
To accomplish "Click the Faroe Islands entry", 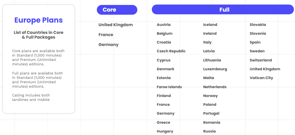I will (x=169, y=87).
